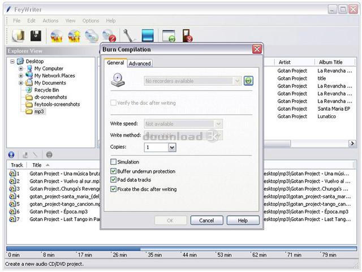Click track 1 disc icon
Viewport: 362px width, 272px height.
tap(12, 174)
